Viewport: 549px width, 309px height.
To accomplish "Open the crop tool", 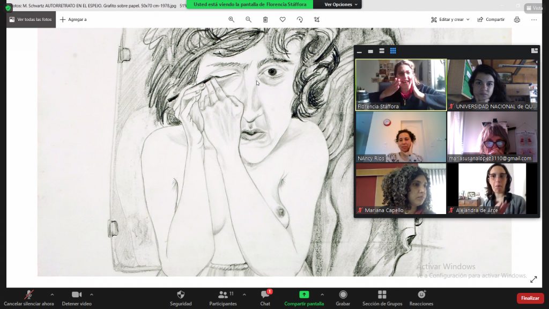I will coord(317,19).
